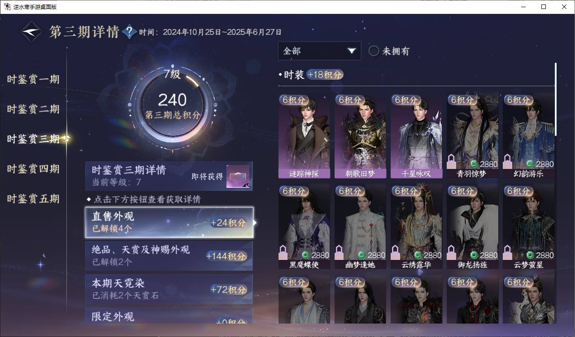The width and height of the screenshot is (575, 337).
Task: Click the lock icon on 青羽惊梦
Action: pos(452,162)
